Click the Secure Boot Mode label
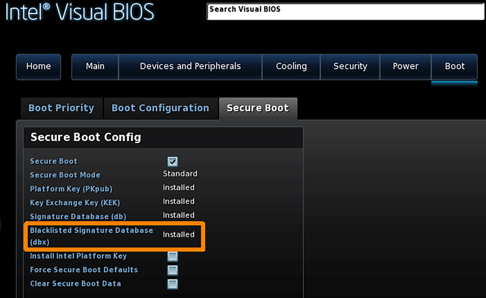This screenshot has height=298, width=486. click(65, 175)
